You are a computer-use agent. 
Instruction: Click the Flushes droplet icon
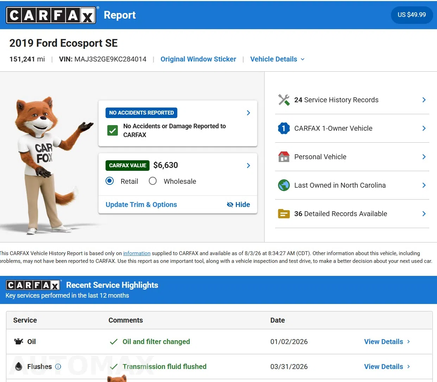(x=19, y=367)
